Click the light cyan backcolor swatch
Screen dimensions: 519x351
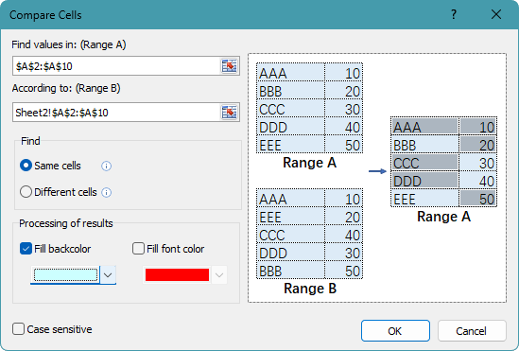(x=65, y=274)
